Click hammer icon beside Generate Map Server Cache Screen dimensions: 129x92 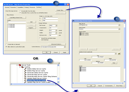coord(25,75)
